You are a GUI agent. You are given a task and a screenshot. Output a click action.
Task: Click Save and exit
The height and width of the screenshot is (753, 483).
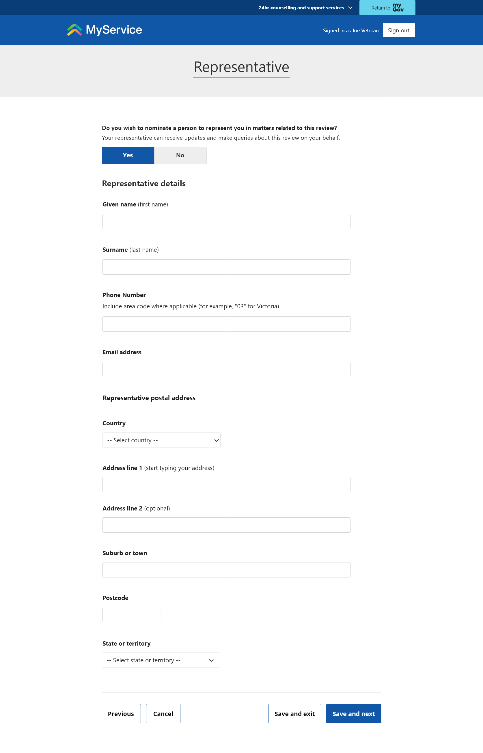click(294, 713)
